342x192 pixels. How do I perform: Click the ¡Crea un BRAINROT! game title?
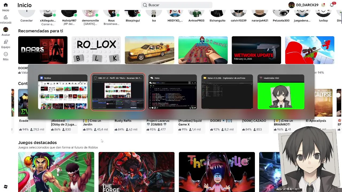coord(283,123)
